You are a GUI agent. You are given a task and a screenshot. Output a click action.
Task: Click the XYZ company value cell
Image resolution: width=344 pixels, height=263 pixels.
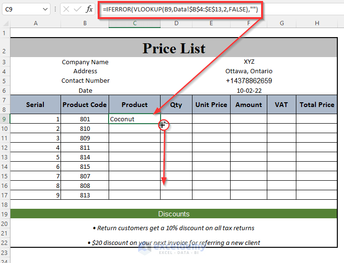click(x=249, y=62)
